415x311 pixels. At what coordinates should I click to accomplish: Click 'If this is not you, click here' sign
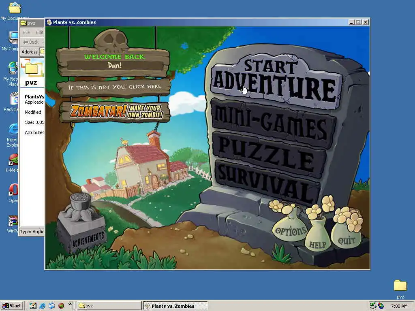pyautogui.click(x=114, y=87)
